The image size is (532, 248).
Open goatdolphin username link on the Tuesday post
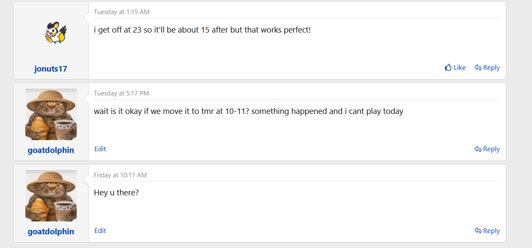pos(51,150)
